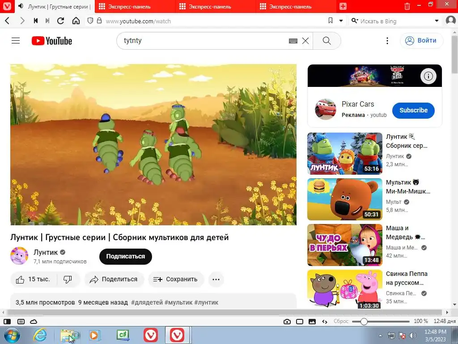Dislike the video with thumbs-down

point(68,279)
